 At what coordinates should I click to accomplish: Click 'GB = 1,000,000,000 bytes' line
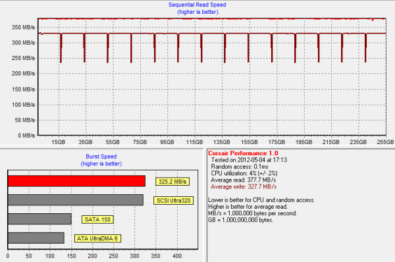(240, 220)
